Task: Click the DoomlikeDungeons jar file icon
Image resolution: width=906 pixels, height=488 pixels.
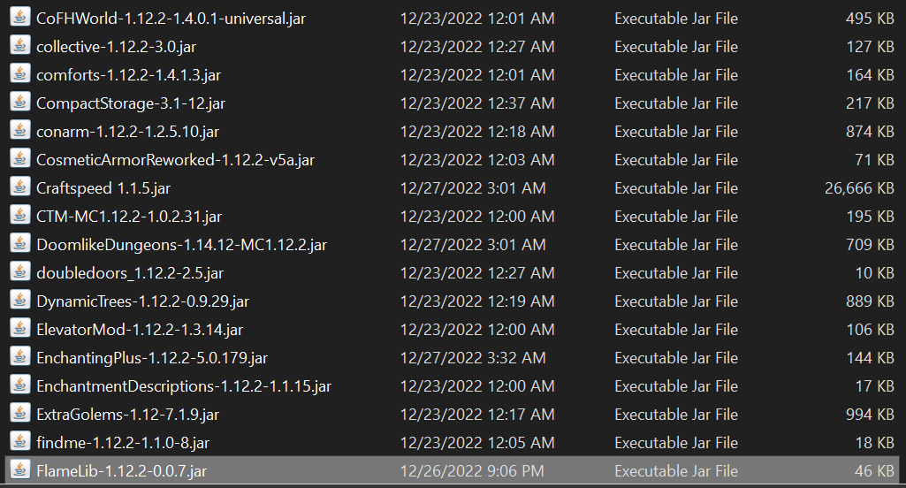Action: pos(20,243)
